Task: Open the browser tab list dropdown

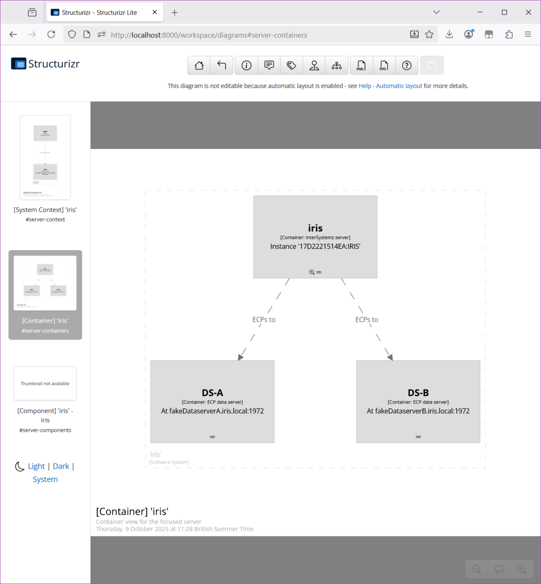Action: 436,12
